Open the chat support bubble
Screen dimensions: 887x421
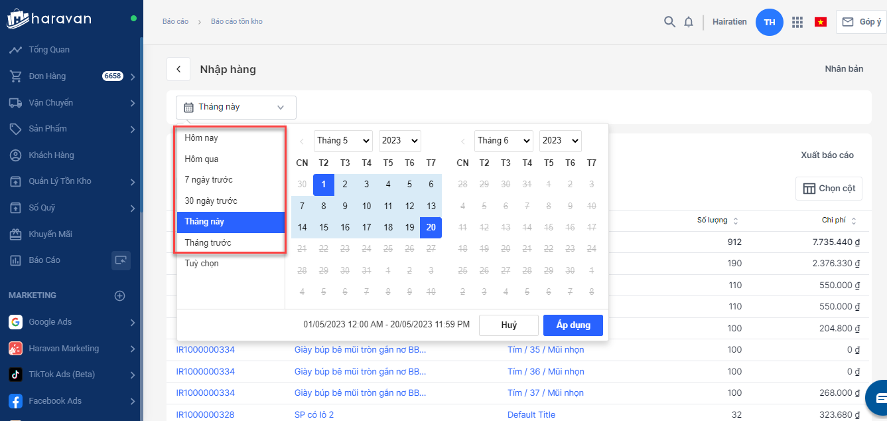(880, 398)
